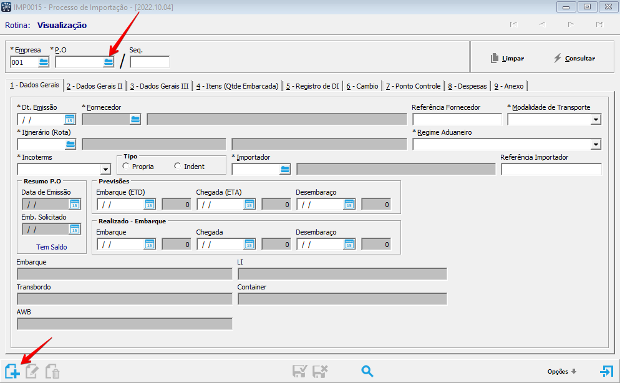Go to next record navigation arrow

click(x=571, y=24)
